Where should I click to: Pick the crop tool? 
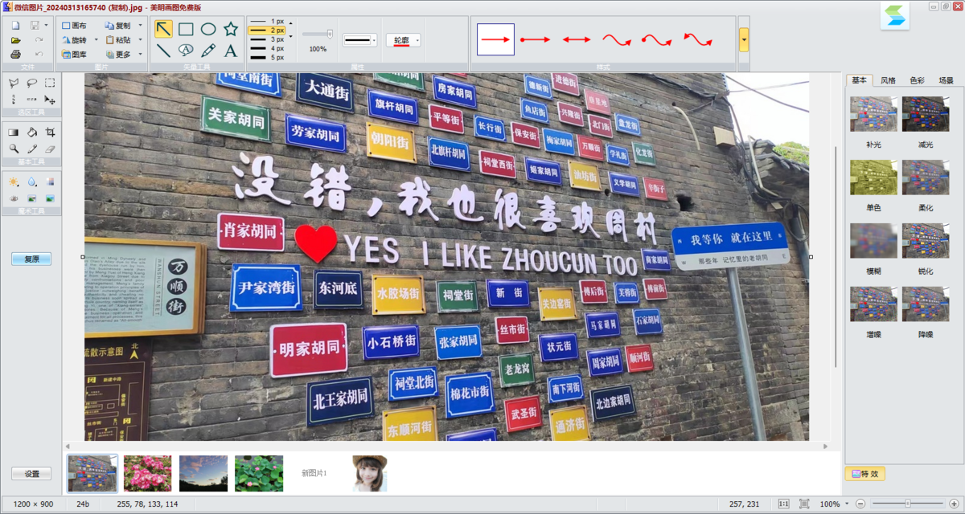click(x=50, y=133)
